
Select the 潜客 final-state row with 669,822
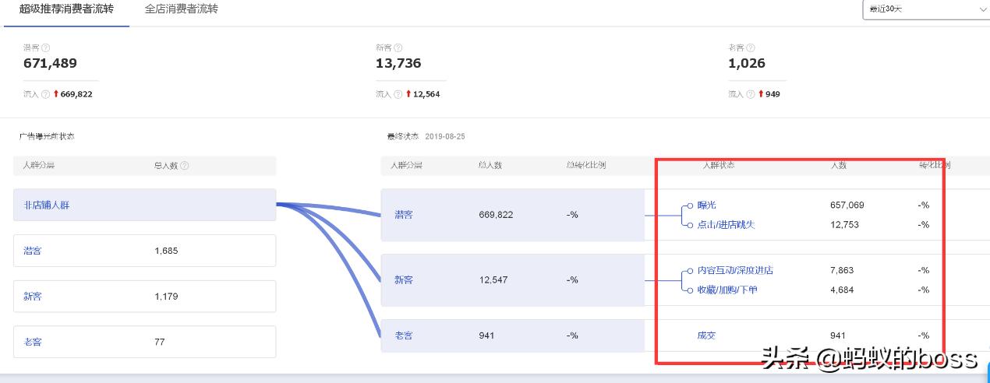(x=512, y=215)
